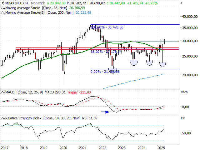The width and height of the screenshot is (200, 150).
Task: Click the line icon before MACD legend
Action: point(3,92)
